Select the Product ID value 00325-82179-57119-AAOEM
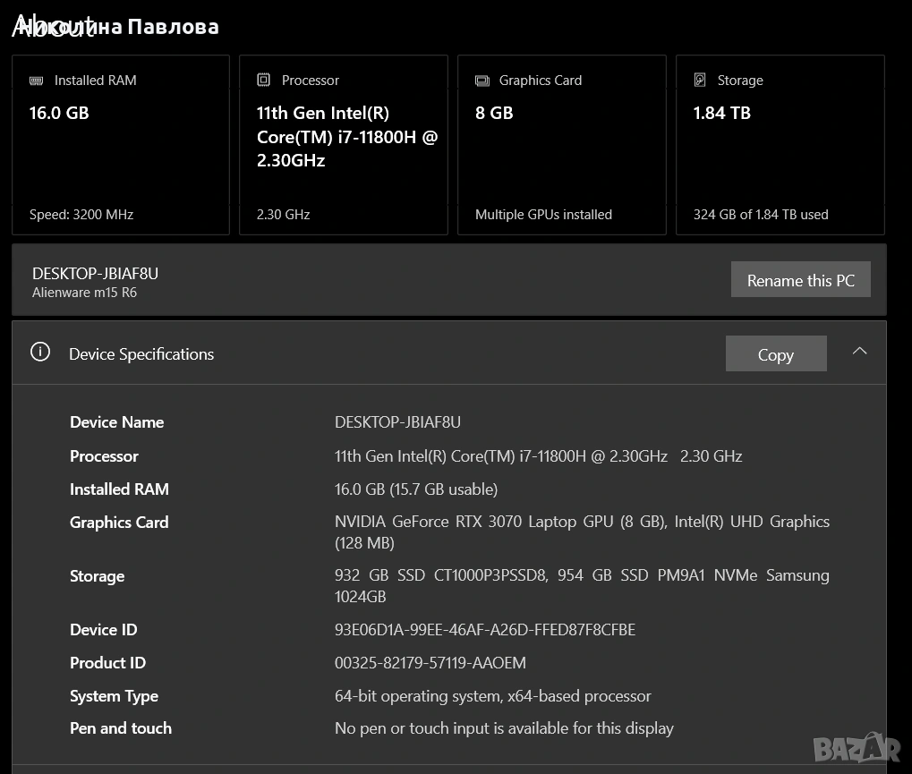The width and height of the screenshot is (912, 774). click(x=430, y=663)
